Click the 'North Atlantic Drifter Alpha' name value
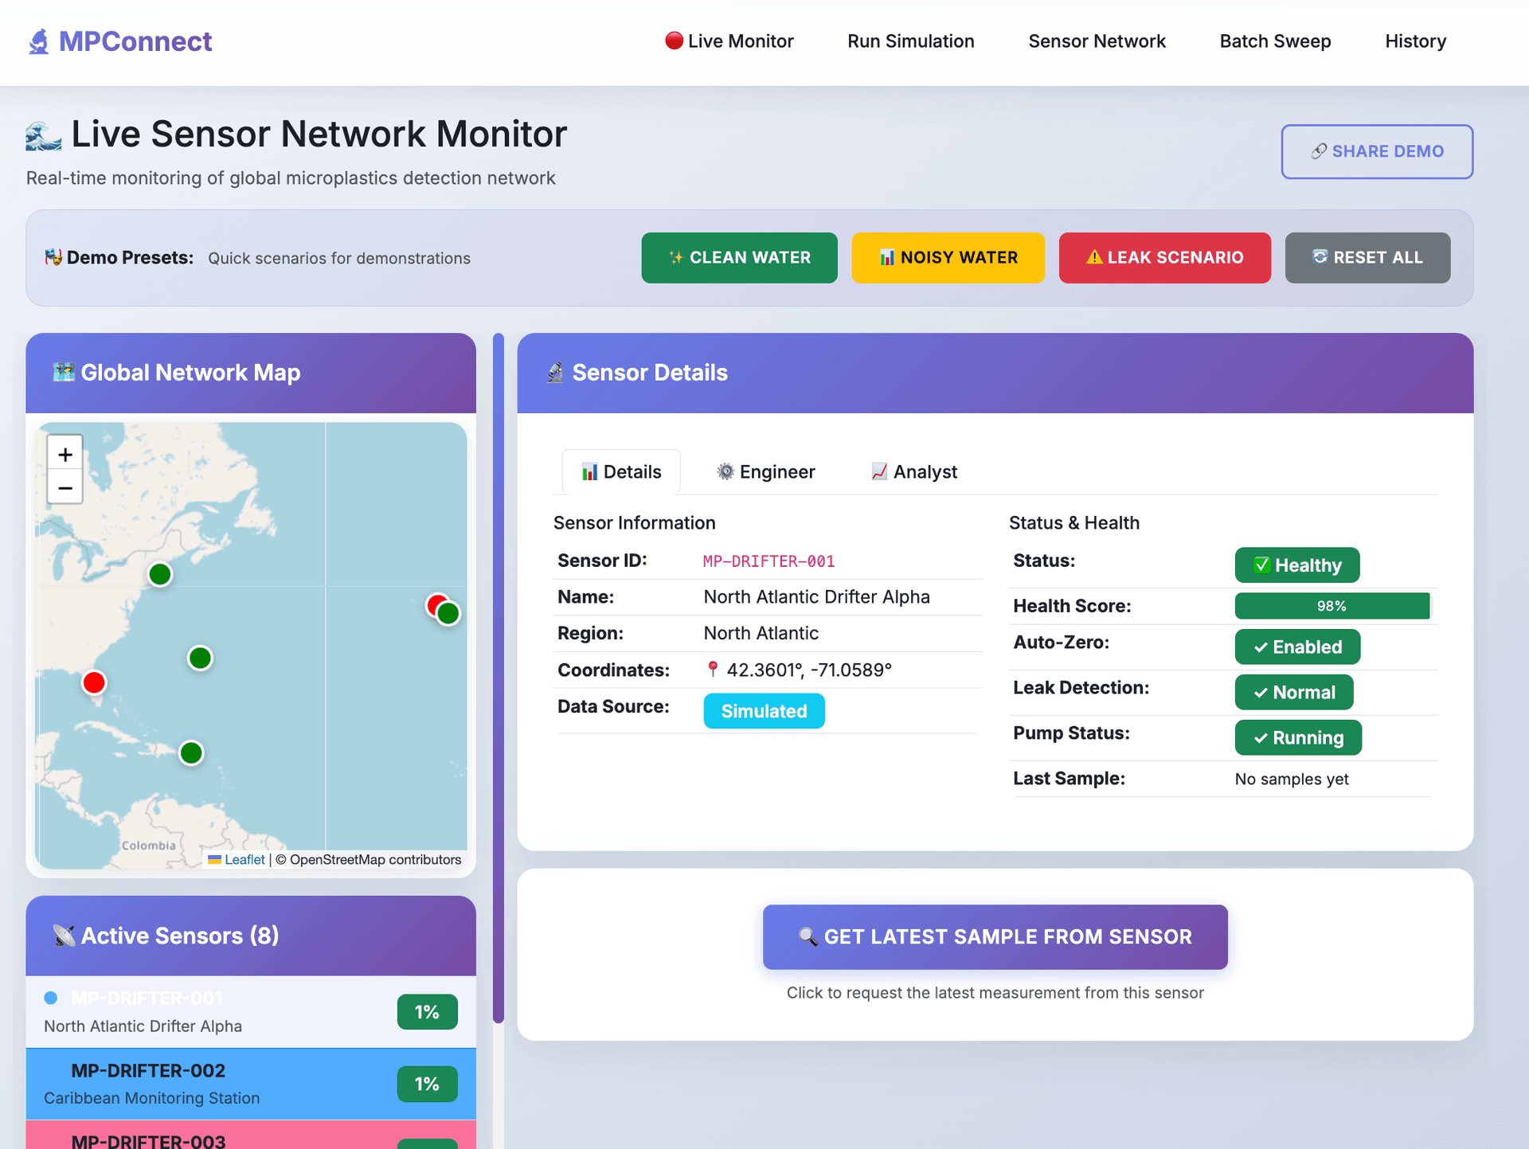This screenshot has width=1529, height=1149. 816,597
